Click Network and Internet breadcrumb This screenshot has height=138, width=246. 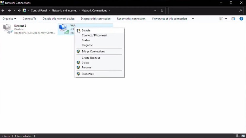point(64,11)
